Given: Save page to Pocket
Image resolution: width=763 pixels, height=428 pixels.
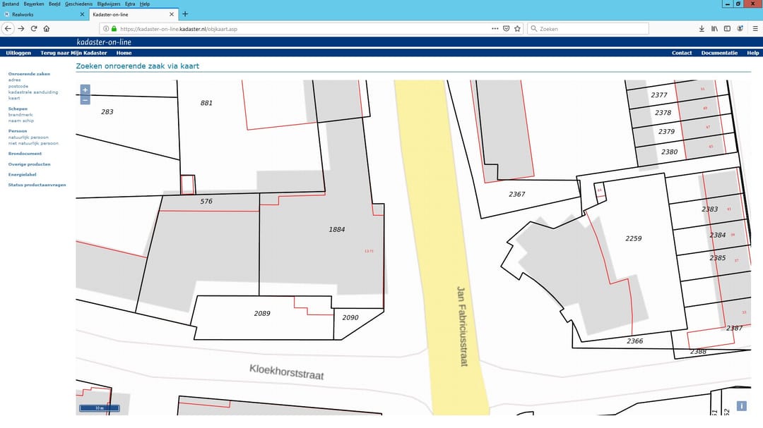Looking at the screenshot, I should coord(506,29).
